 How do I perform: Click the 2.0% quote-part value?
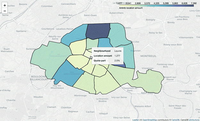(x=117, y=60)
